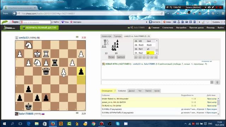Click the Firefox back arrow button

point(14,13)
